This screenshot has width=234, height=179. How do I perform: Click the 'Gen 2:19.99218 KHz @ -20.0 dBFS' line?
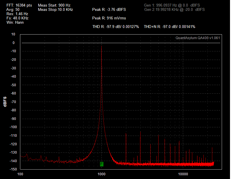pos(174,9)
